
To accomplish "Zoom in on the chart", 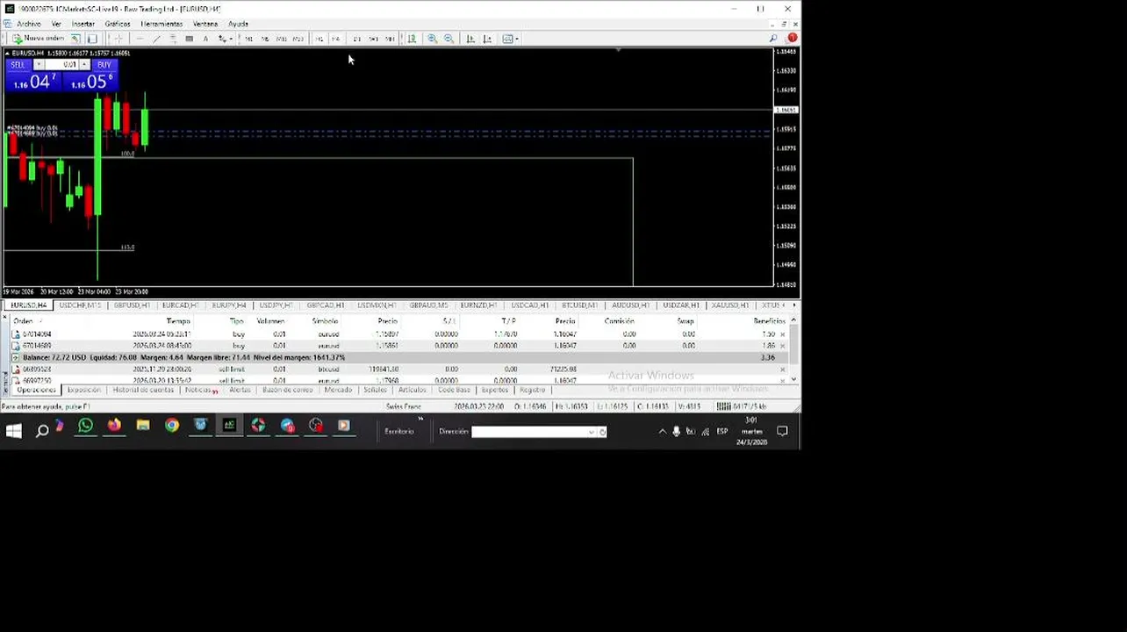I will (432, 39).
